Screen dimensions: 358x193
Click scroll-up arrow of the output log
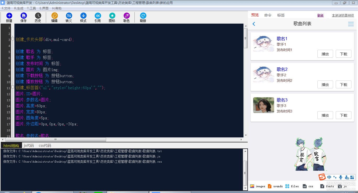(x=245, y=151)
